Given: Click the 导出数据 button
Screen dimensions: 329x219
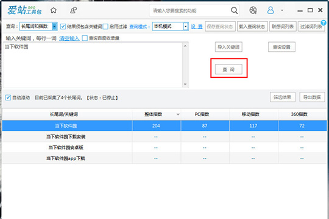Looking at the screenshot, I should click(312, 97).
